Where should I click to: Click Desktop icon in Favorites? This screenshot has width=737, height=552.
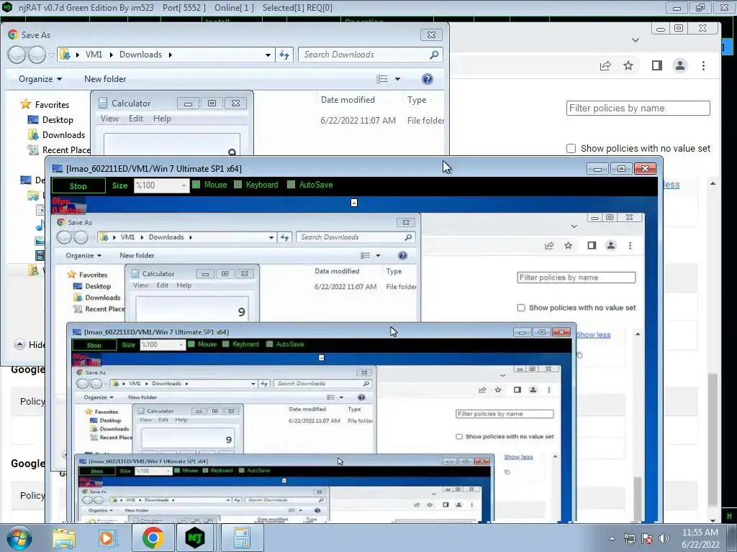(x=33, y=120)
